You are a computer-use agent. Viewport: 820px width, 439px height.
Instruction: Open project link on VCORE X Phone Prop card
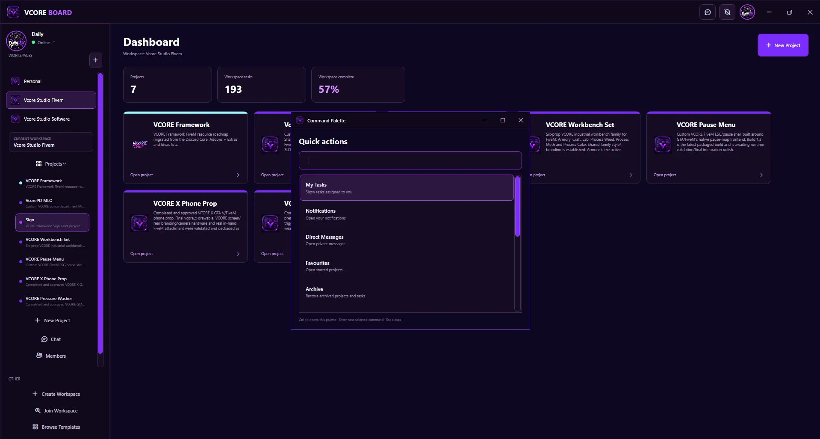142,254
